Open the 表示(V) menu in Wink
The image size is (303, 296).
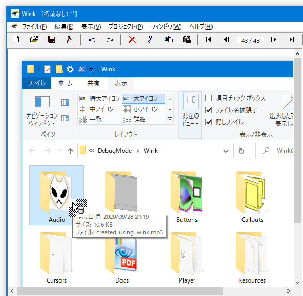click(x=91, y=27)
